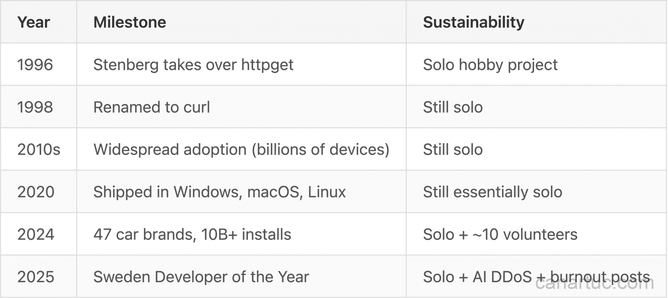The image size is (668, 298).
Task: Click the 2020 year cell
Action: 36,192
